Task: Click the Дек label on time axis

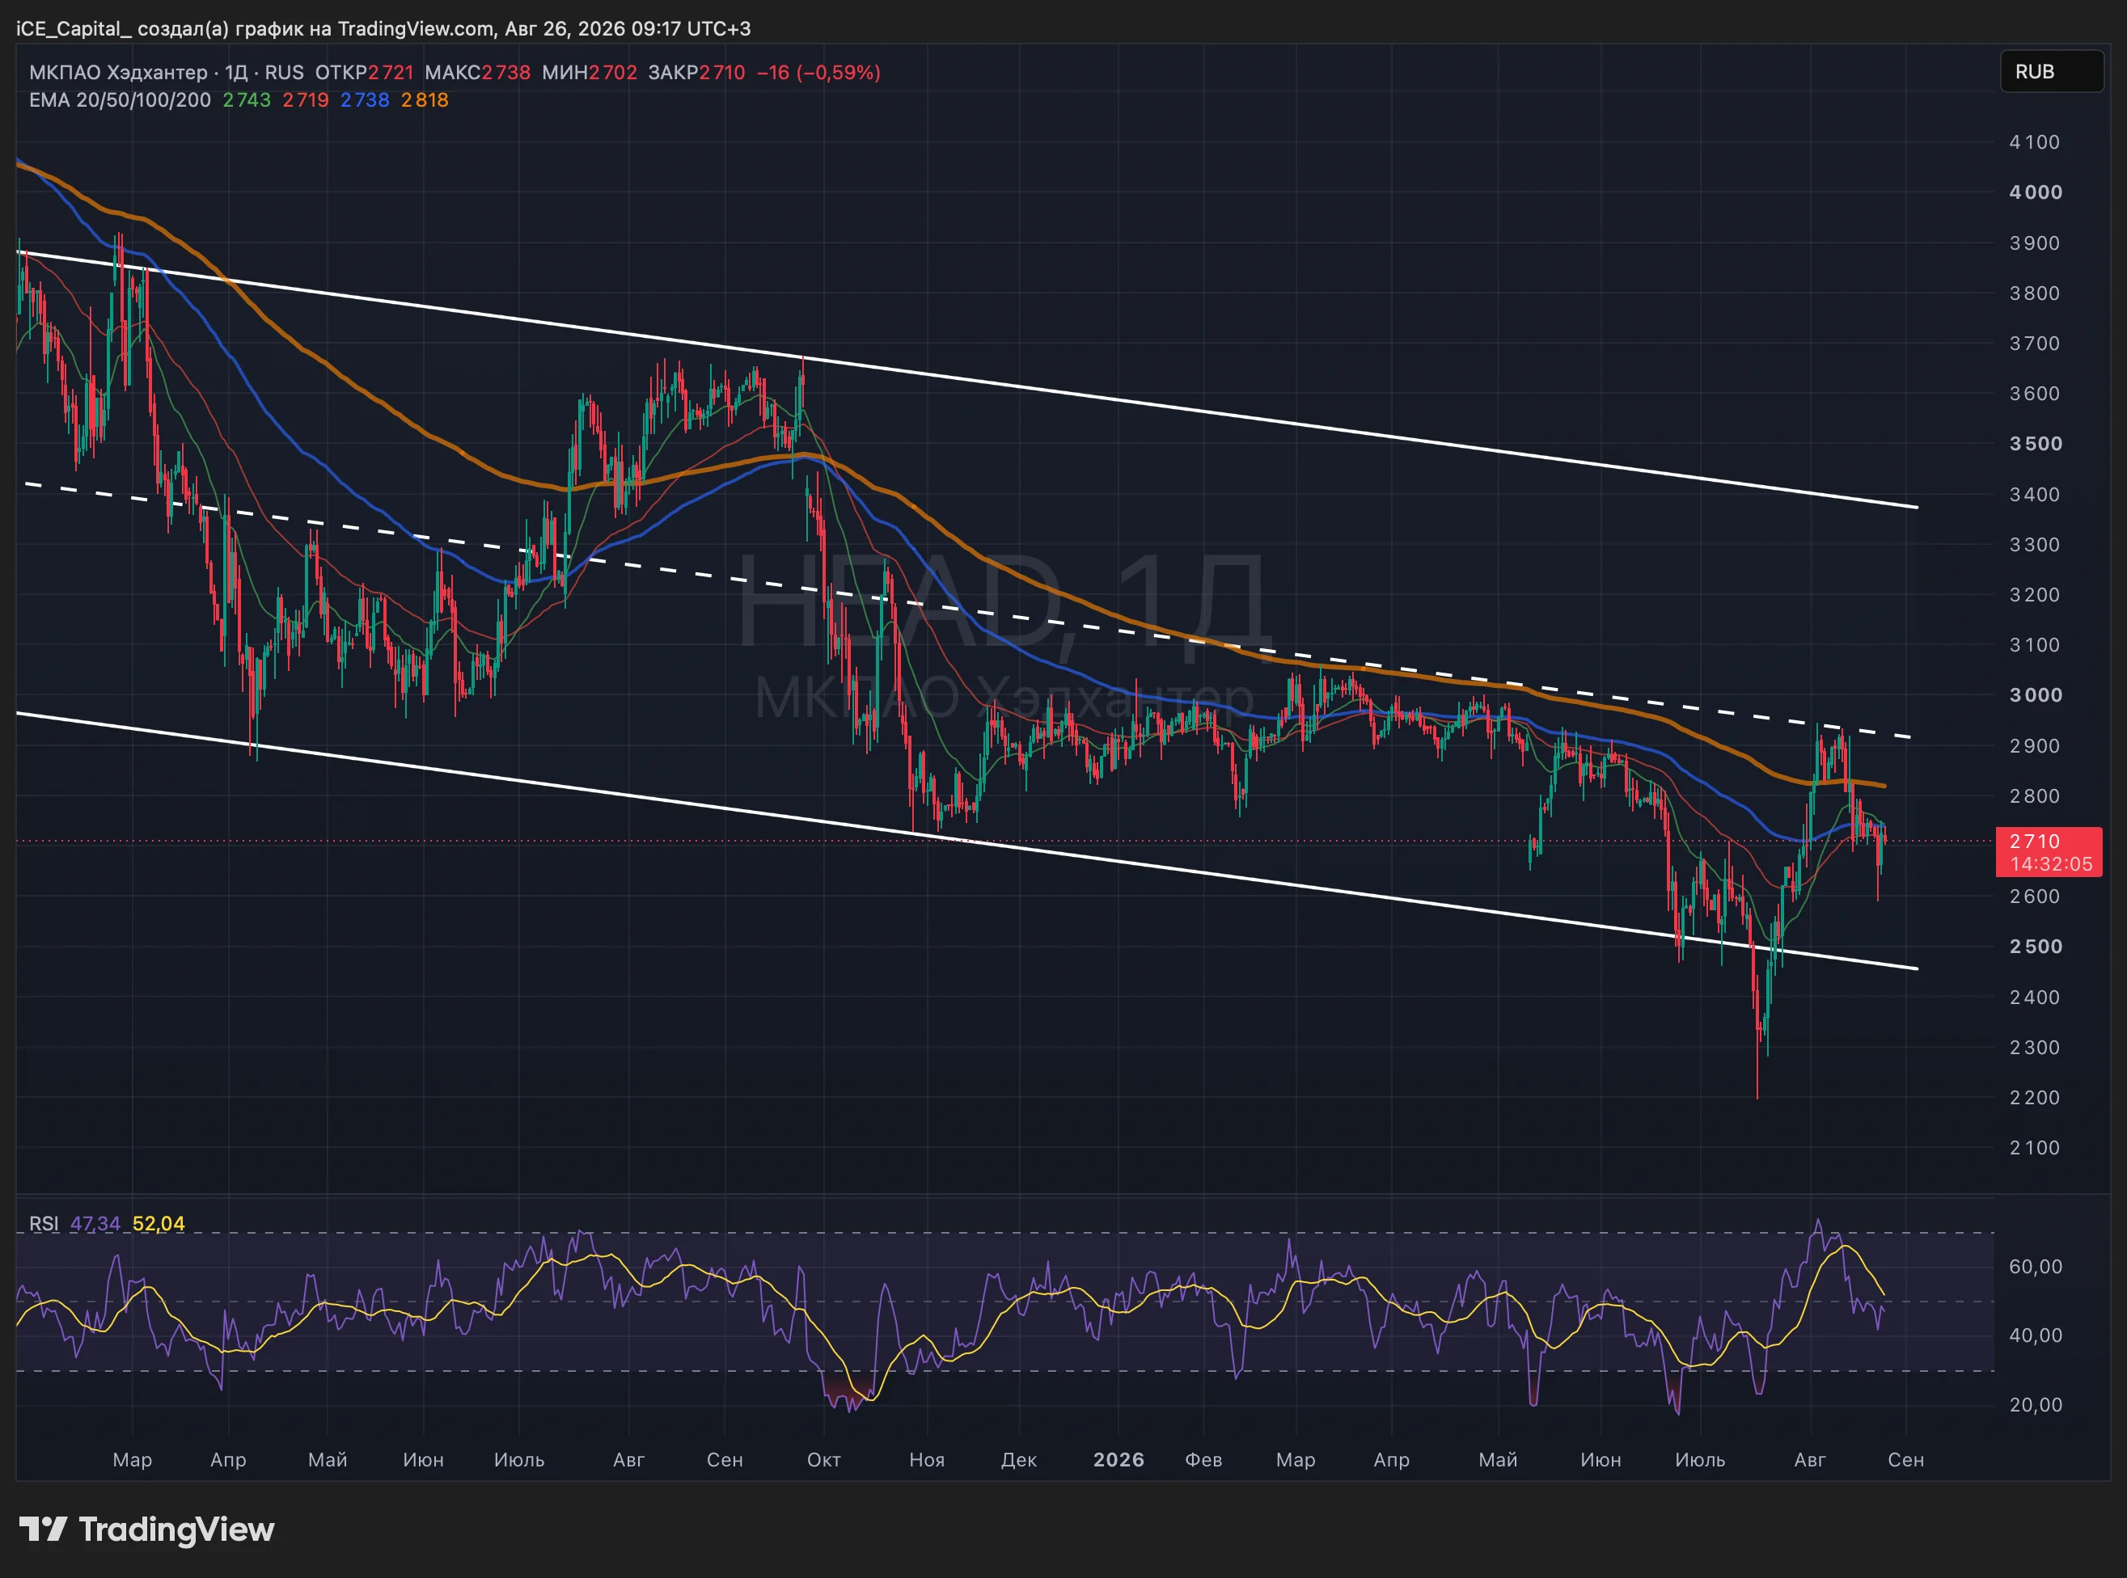Action: tap(1018, 1459)
